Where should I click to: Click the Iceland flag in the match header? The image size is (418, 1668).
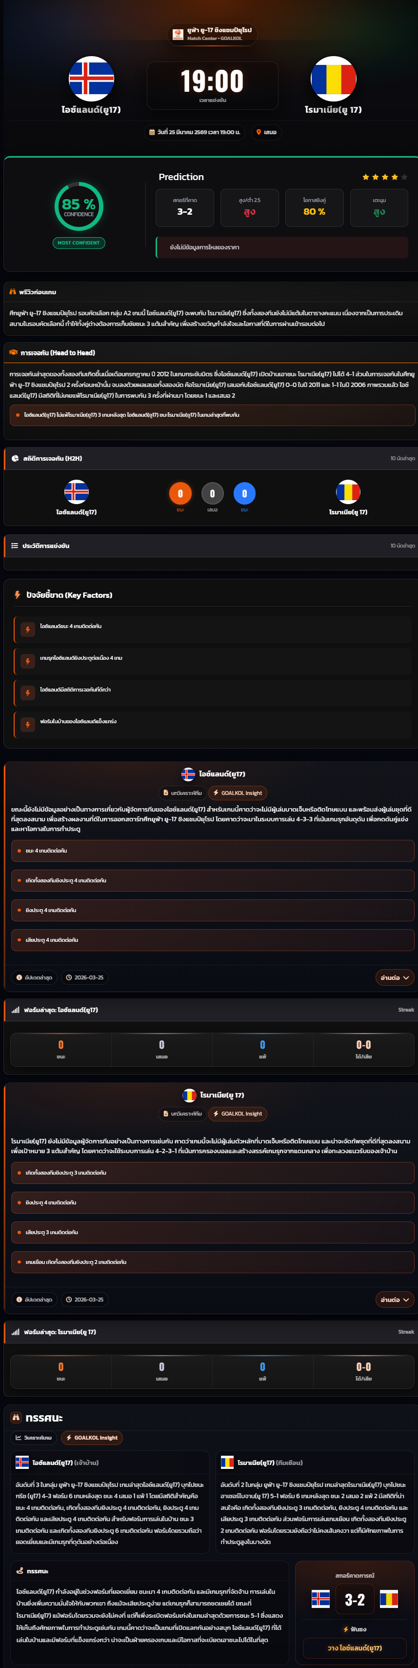point(91,79)
